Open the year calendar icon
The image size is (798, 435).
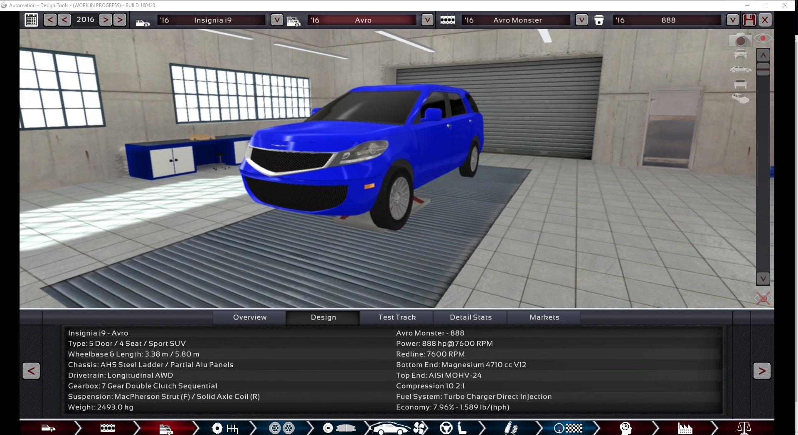(x=31, y=20)
